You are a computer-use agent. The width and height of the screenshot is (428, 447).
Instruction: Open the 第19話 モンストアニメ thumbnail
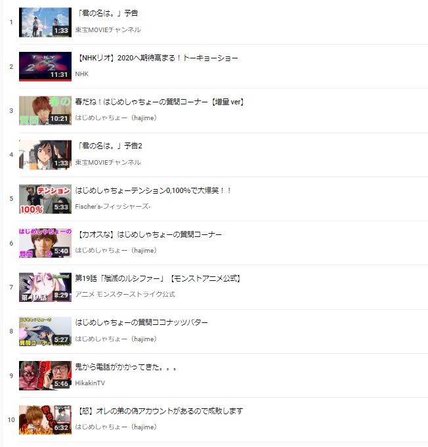(x=45, y=287)
